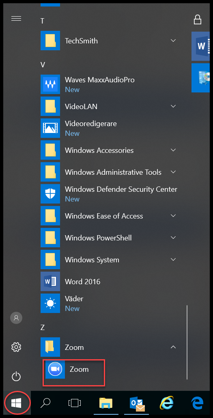Viewport: 213px width, 418px height.
Task: Open the Power options button
Action: (16, 377)
